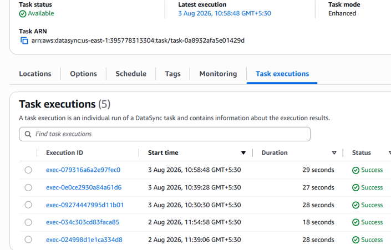Click start time 2 Aug 2026, 11:54:58 cell

pos(195,222)
